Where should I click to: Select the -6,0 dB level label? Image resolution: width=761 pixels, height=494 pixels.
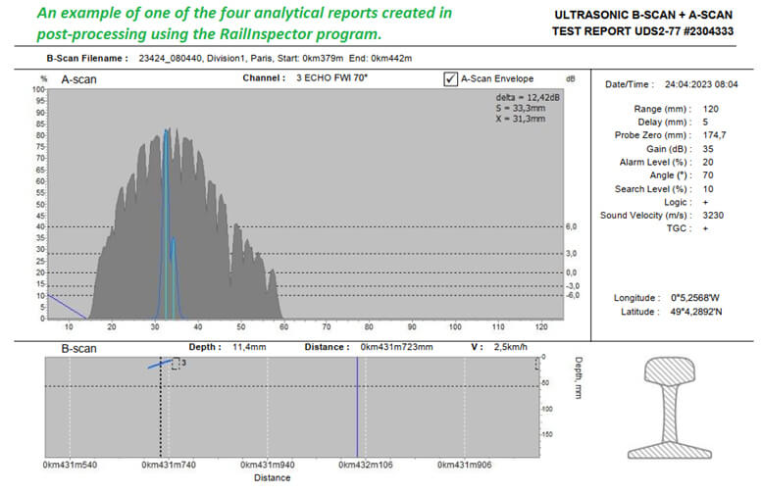(573, 295)
